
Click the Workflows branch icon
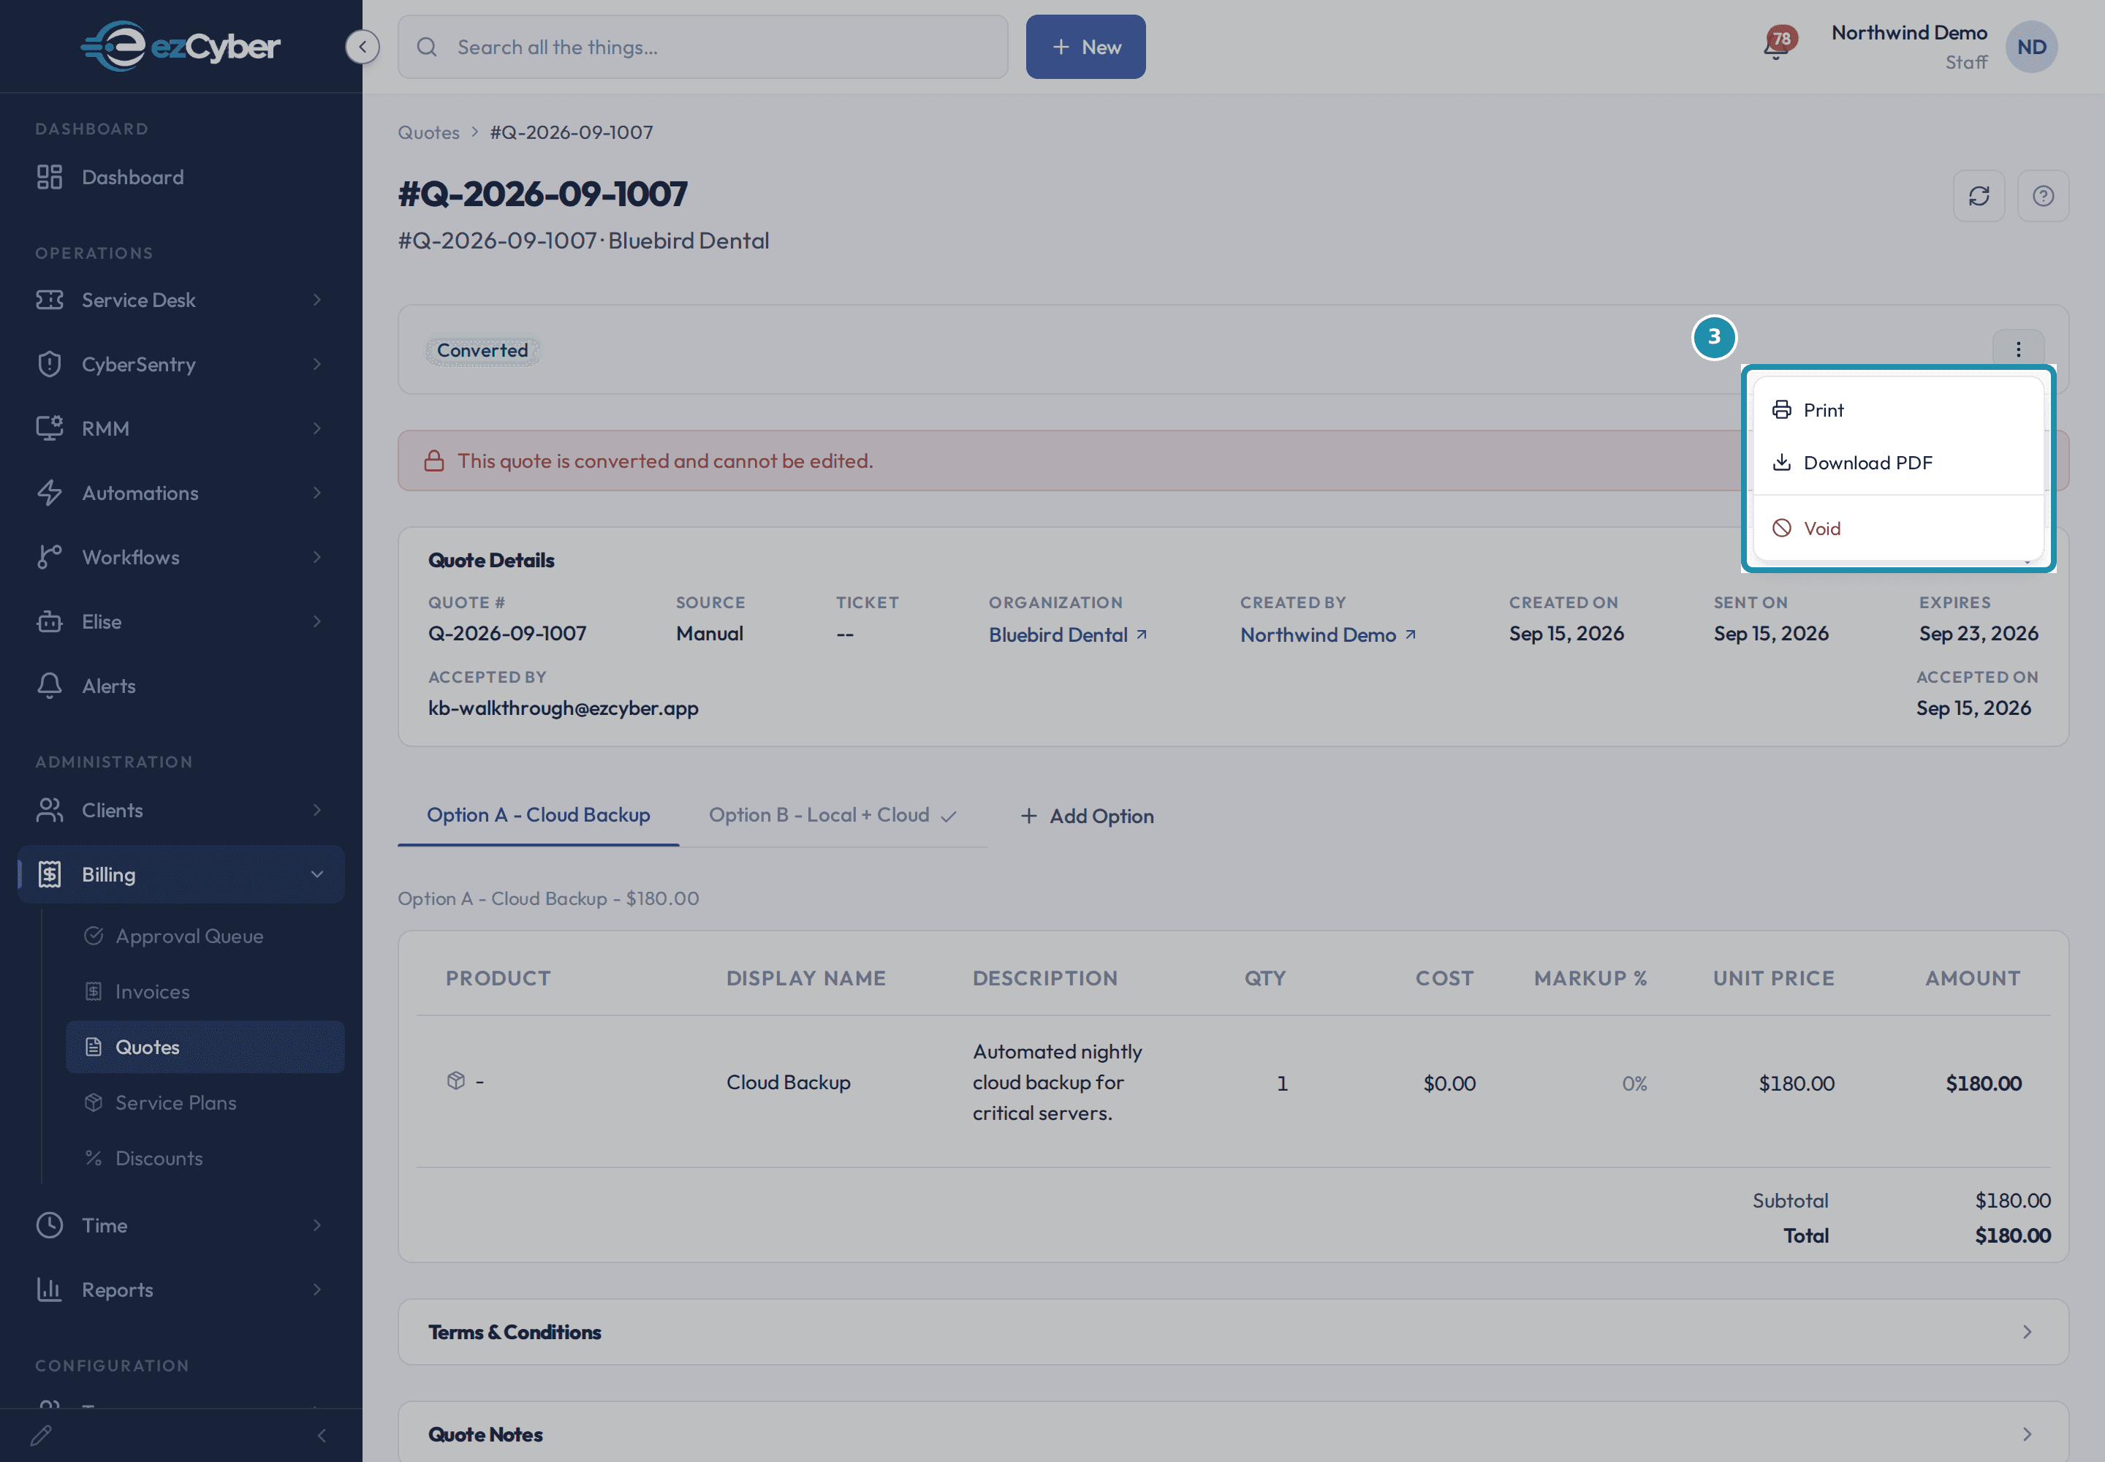tap(50, 557)
